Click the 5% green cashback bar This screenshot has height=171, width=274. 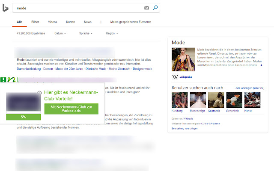(x=24, y=117)
